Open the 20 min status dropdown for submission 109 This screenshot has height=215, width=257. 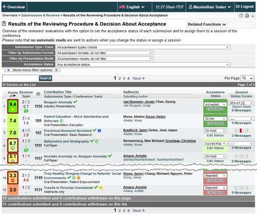215,119
